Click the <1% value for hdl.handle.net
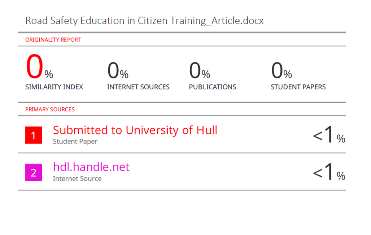The image size is (371, 235). coord(329,173)
